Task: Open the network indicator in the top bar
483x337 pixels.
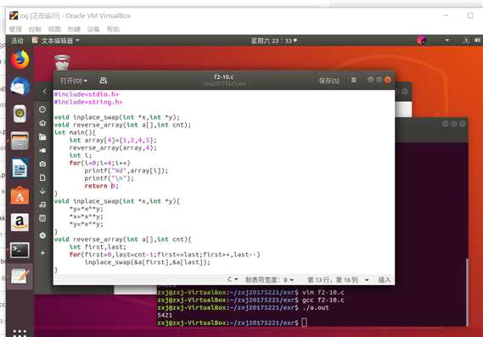Action: pos(466,41)
